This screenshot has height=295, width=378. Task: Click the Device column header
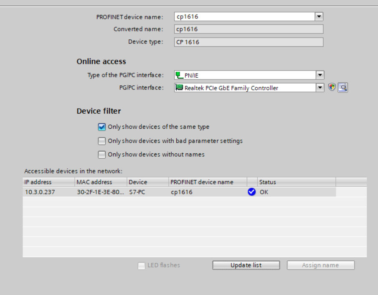coord(148,182)
